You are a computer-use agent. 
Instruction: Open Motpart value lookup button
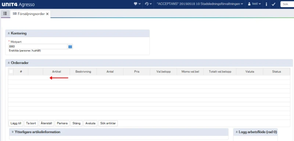tap(70, 47)
